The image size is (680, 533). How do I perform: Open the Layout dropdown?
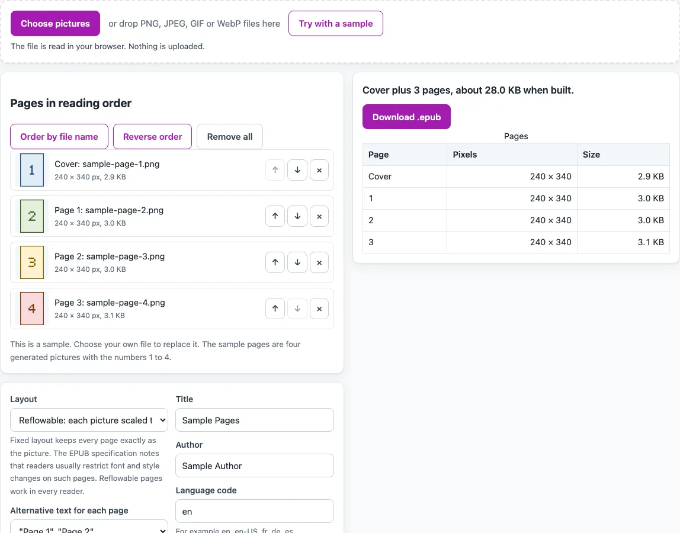(x=89, y=420)
